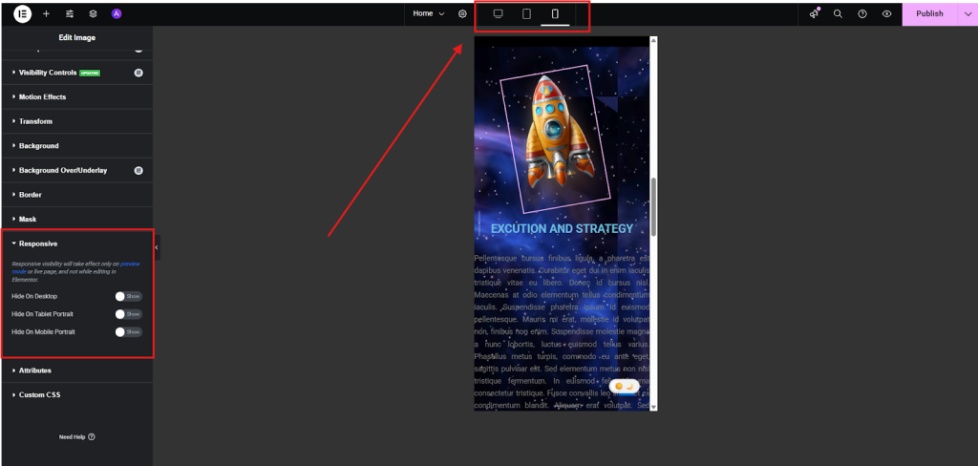Click icon beside Visibility Controls section

[138, 73]
